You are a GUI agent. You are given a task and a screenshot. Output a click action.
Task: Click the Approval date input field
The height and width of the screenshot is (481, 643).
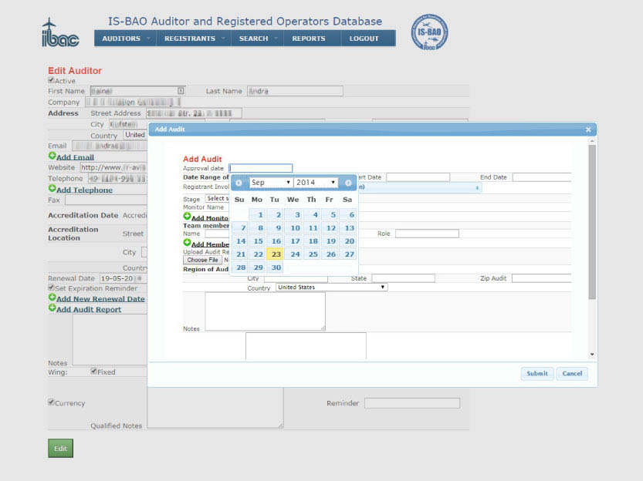click(x=261, y=168)
